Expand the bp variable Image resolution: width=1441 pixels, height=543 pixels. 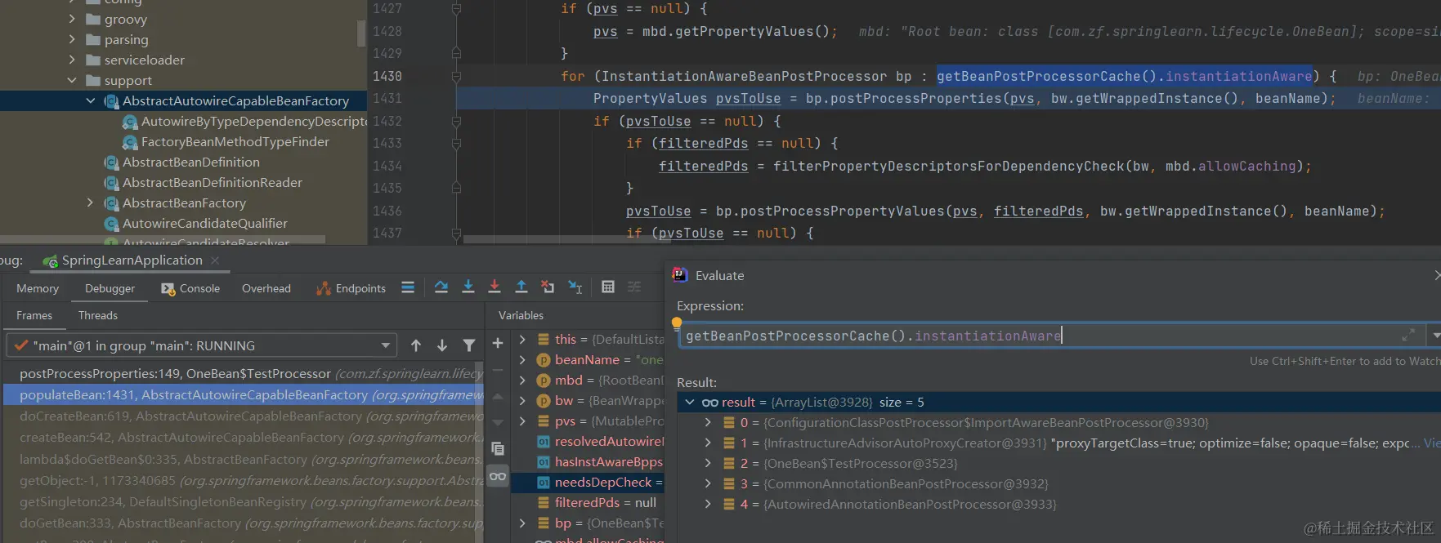pyautogui.click(x=522, y=523)
